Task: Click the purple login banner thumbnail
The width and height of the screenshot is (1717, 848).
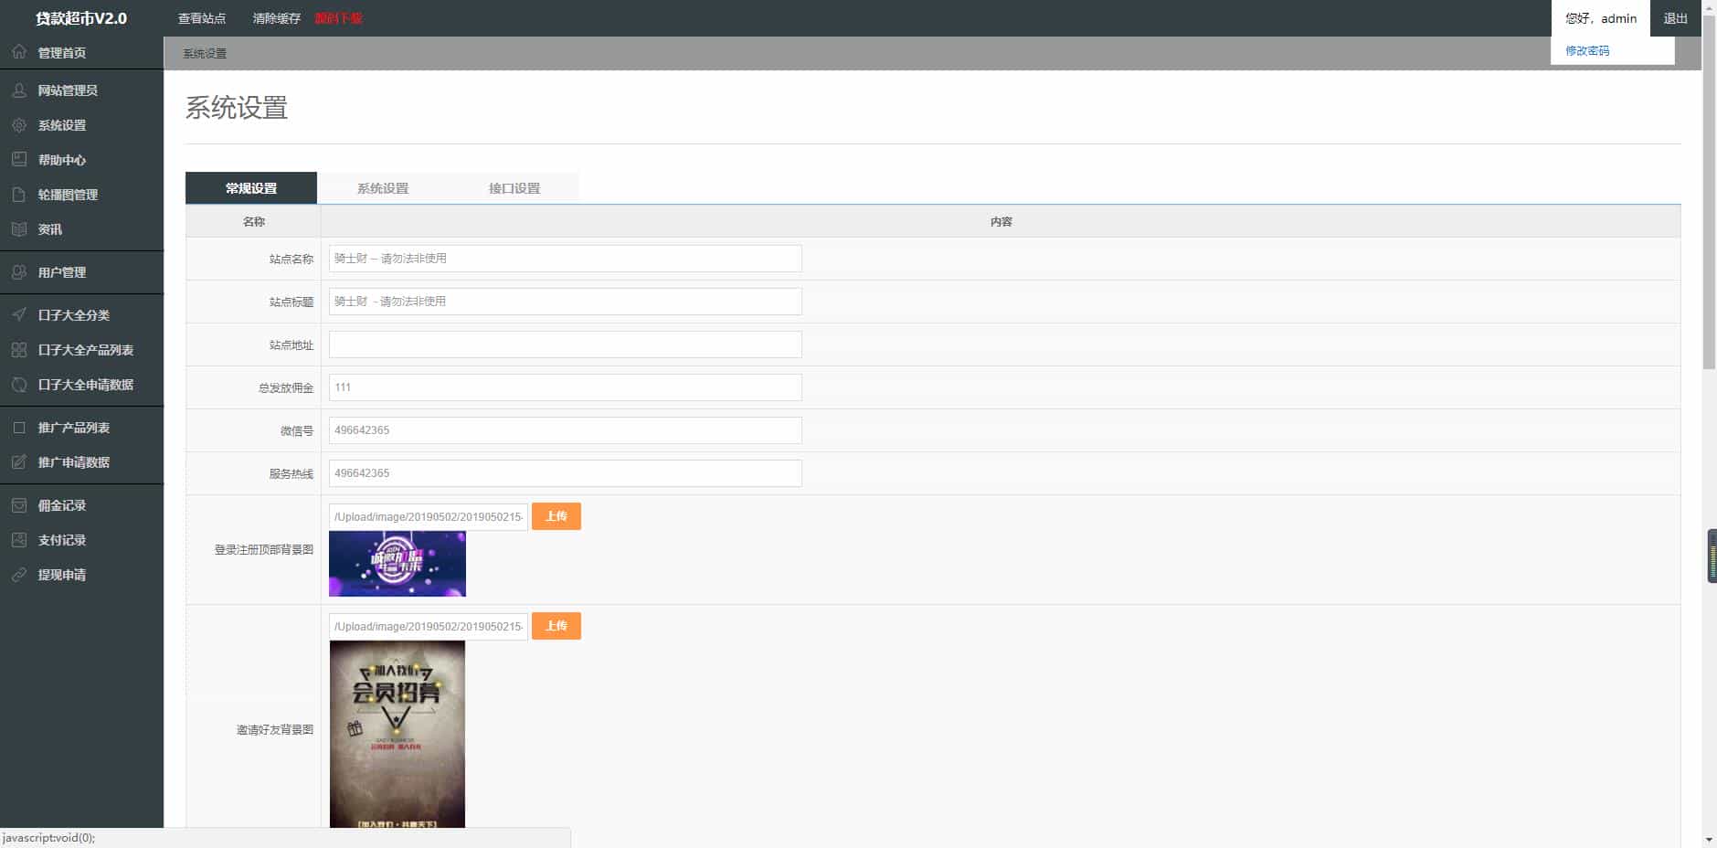Action: [x=397, y=564]
